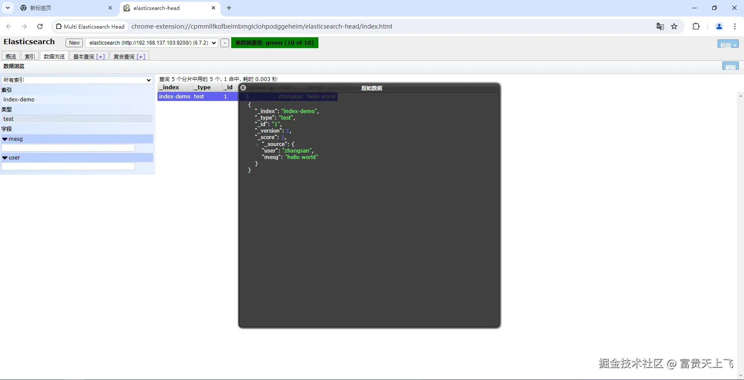
Task: Click the "zhangsan" value in JSON
Action: point(297,151)
